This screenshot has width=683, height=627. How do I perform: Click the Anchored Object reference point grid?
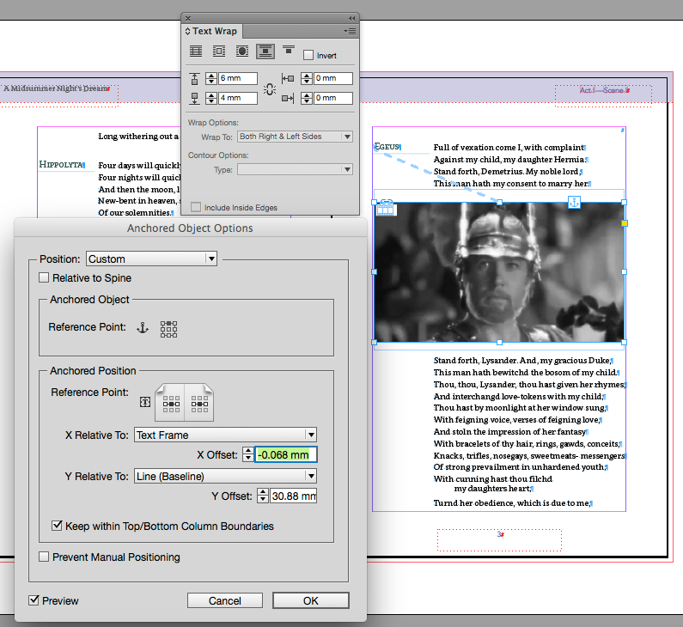[168, 329]
